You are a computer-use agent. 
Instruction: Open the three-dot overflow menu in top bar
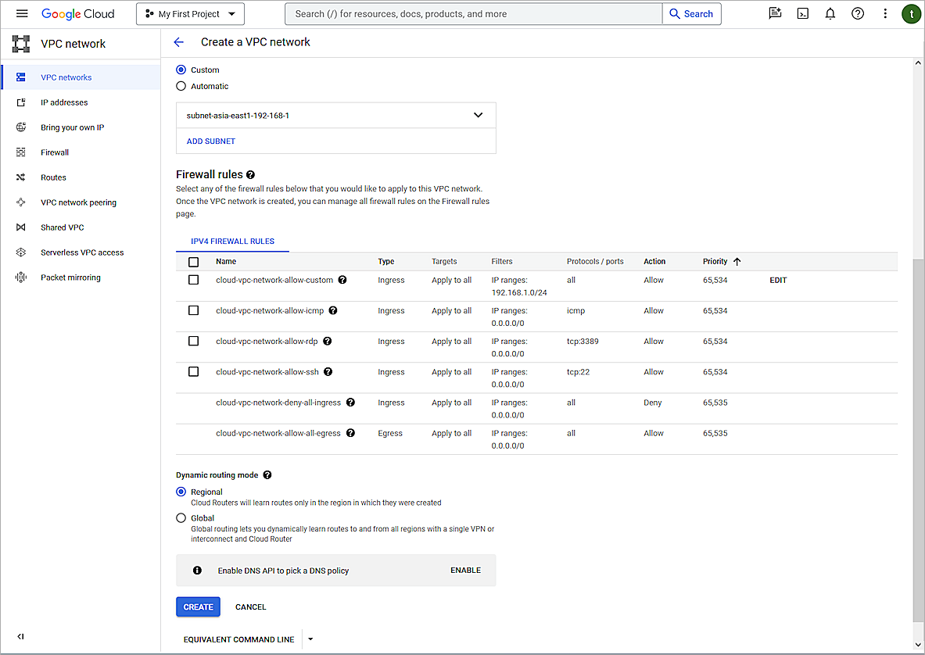884,13
